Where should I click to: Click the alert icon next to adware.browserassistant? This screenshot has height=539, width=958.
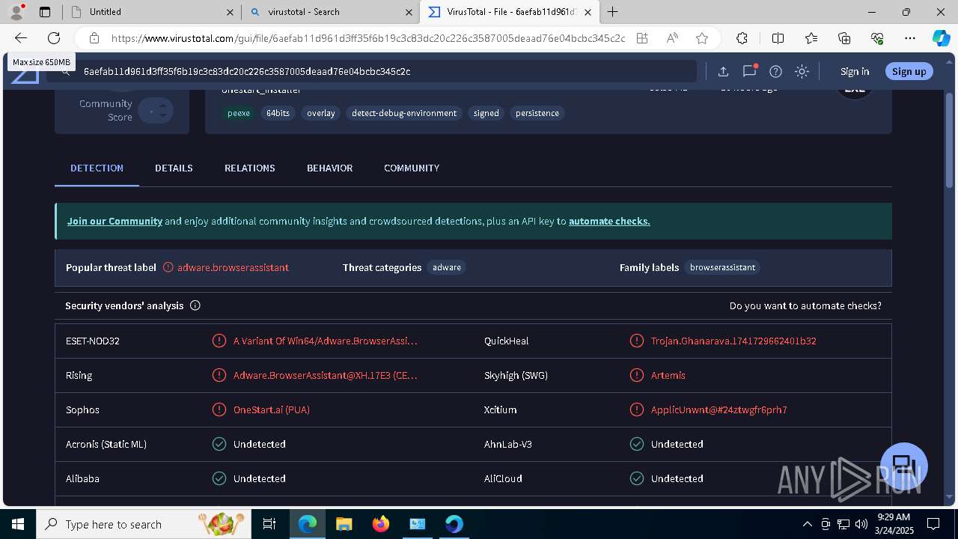click(x=168, y=267)
